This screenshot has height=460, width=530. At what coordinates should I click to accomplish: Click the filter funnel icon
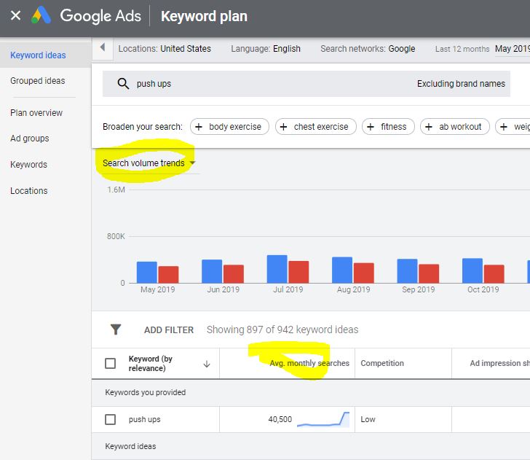coord(116,330)
